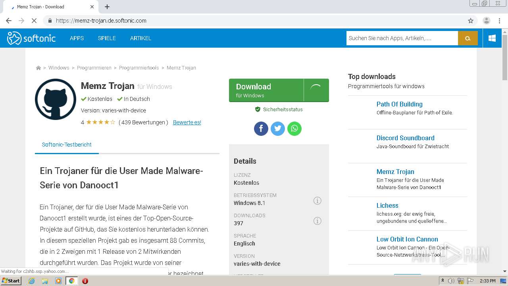Open Path Of Building in top downloads
The height and width of the screenshot is (286, 508).
pos(399,104)
